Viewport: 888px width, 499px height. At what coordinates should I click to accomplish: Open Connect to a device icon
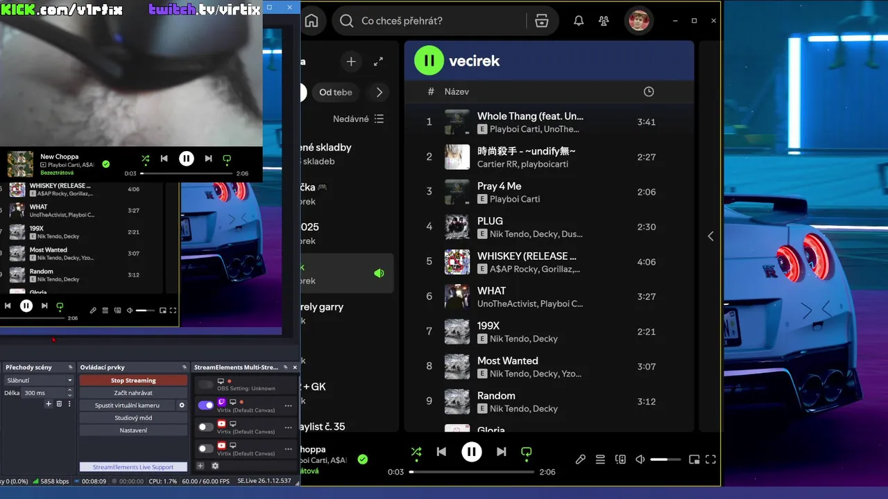[x=620, y=459]
